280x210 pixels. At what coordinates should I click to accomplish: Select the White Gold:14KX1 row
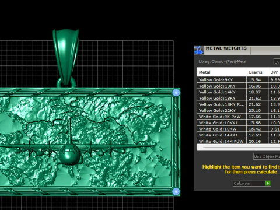pos(239,135)
